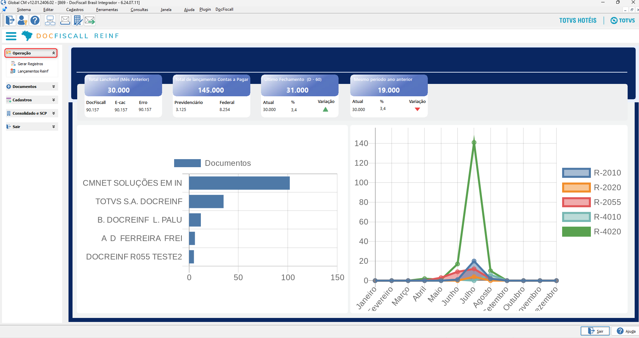This screenshot has width=639, height=338.
Task: Click the CMNET SOLUÇÕES EM IN bar
Action: click(x=239, y=183)
